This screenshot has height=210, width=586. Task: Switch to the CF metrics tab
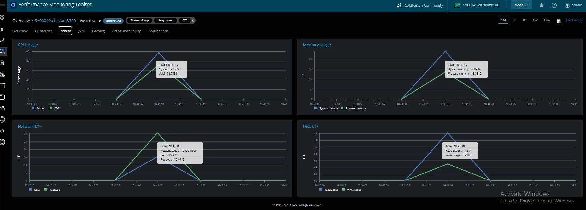tap(44, 31)
